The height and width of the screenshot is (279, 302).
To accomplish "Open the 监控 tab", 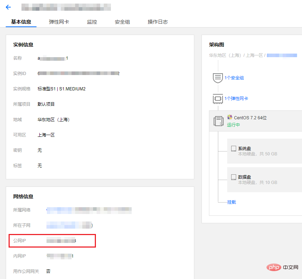I will (92, 22).
